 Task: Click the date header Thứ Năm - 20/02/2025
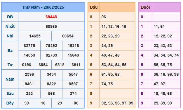pos(43,7)
